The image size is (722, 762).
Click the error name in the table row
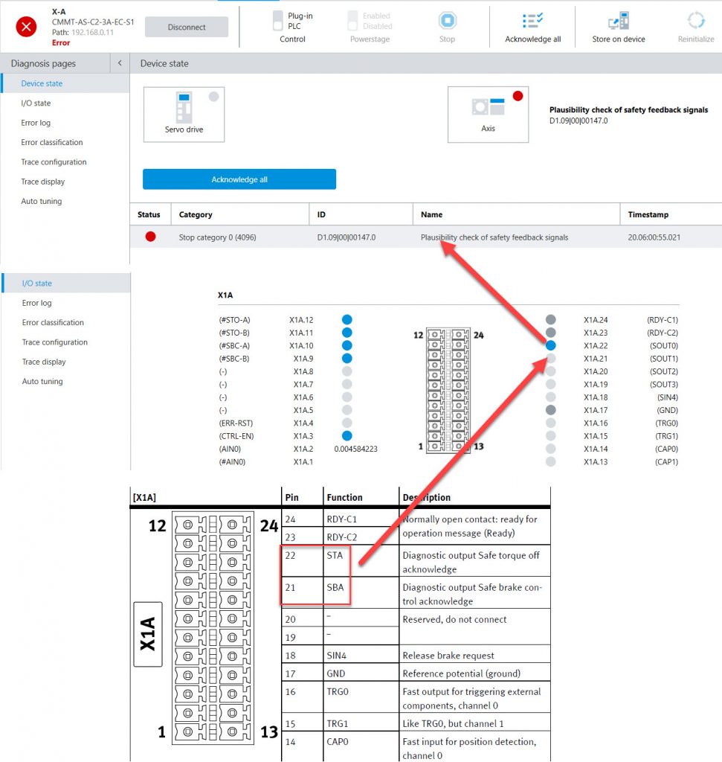pyautogui.click(x=494, y=237)
